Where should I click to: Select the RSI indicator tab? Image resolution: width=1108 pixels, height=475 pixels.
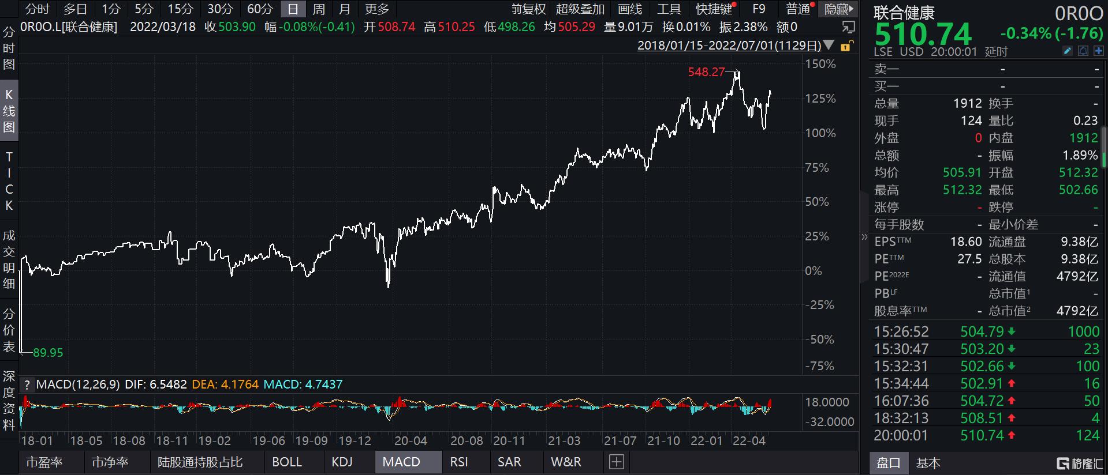pyautogui.click(x=459, y=462)
